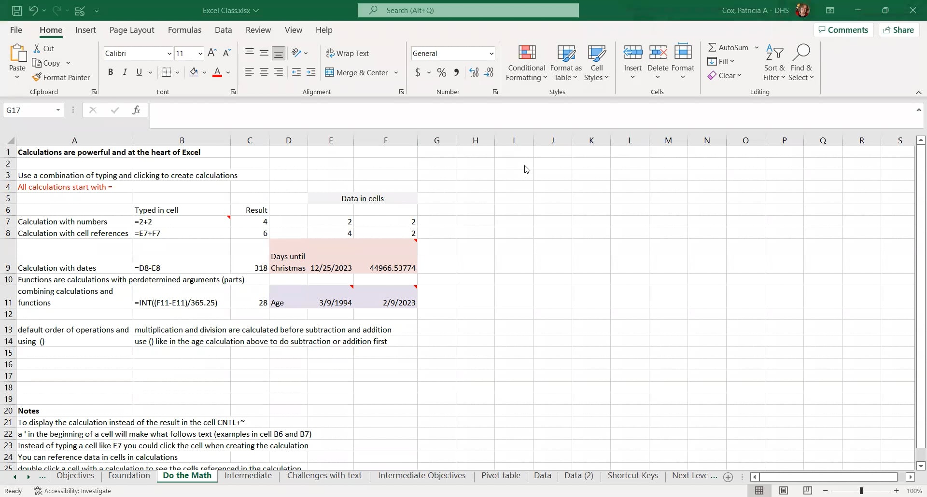
Task: Enable Wrap Text
Action: tap(348, 53)
